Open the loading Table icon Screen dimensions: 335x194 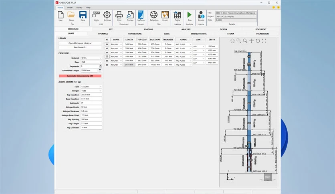click(178, 16)
